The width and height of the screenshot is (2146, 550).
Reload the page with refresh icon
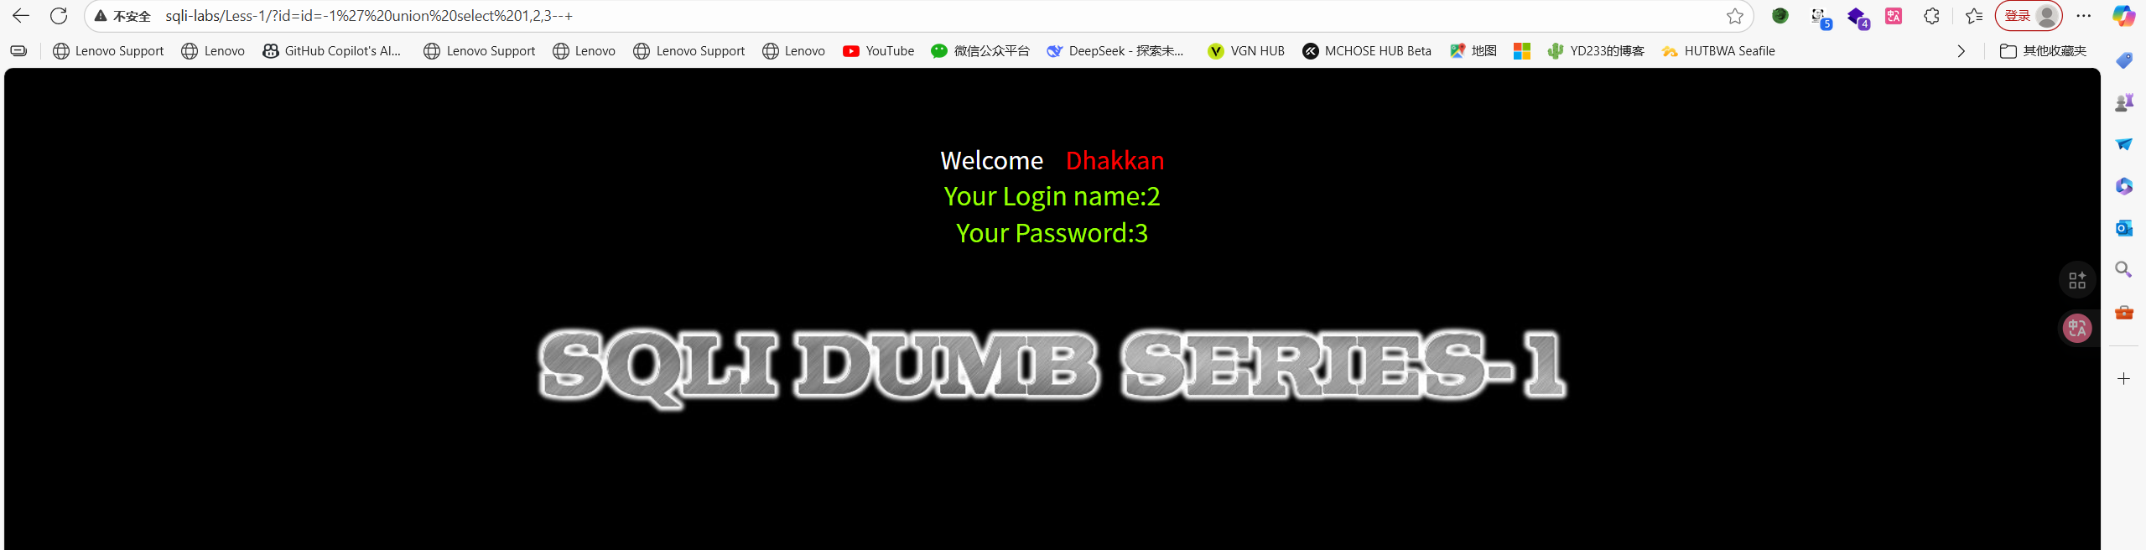tap(59, 16)
